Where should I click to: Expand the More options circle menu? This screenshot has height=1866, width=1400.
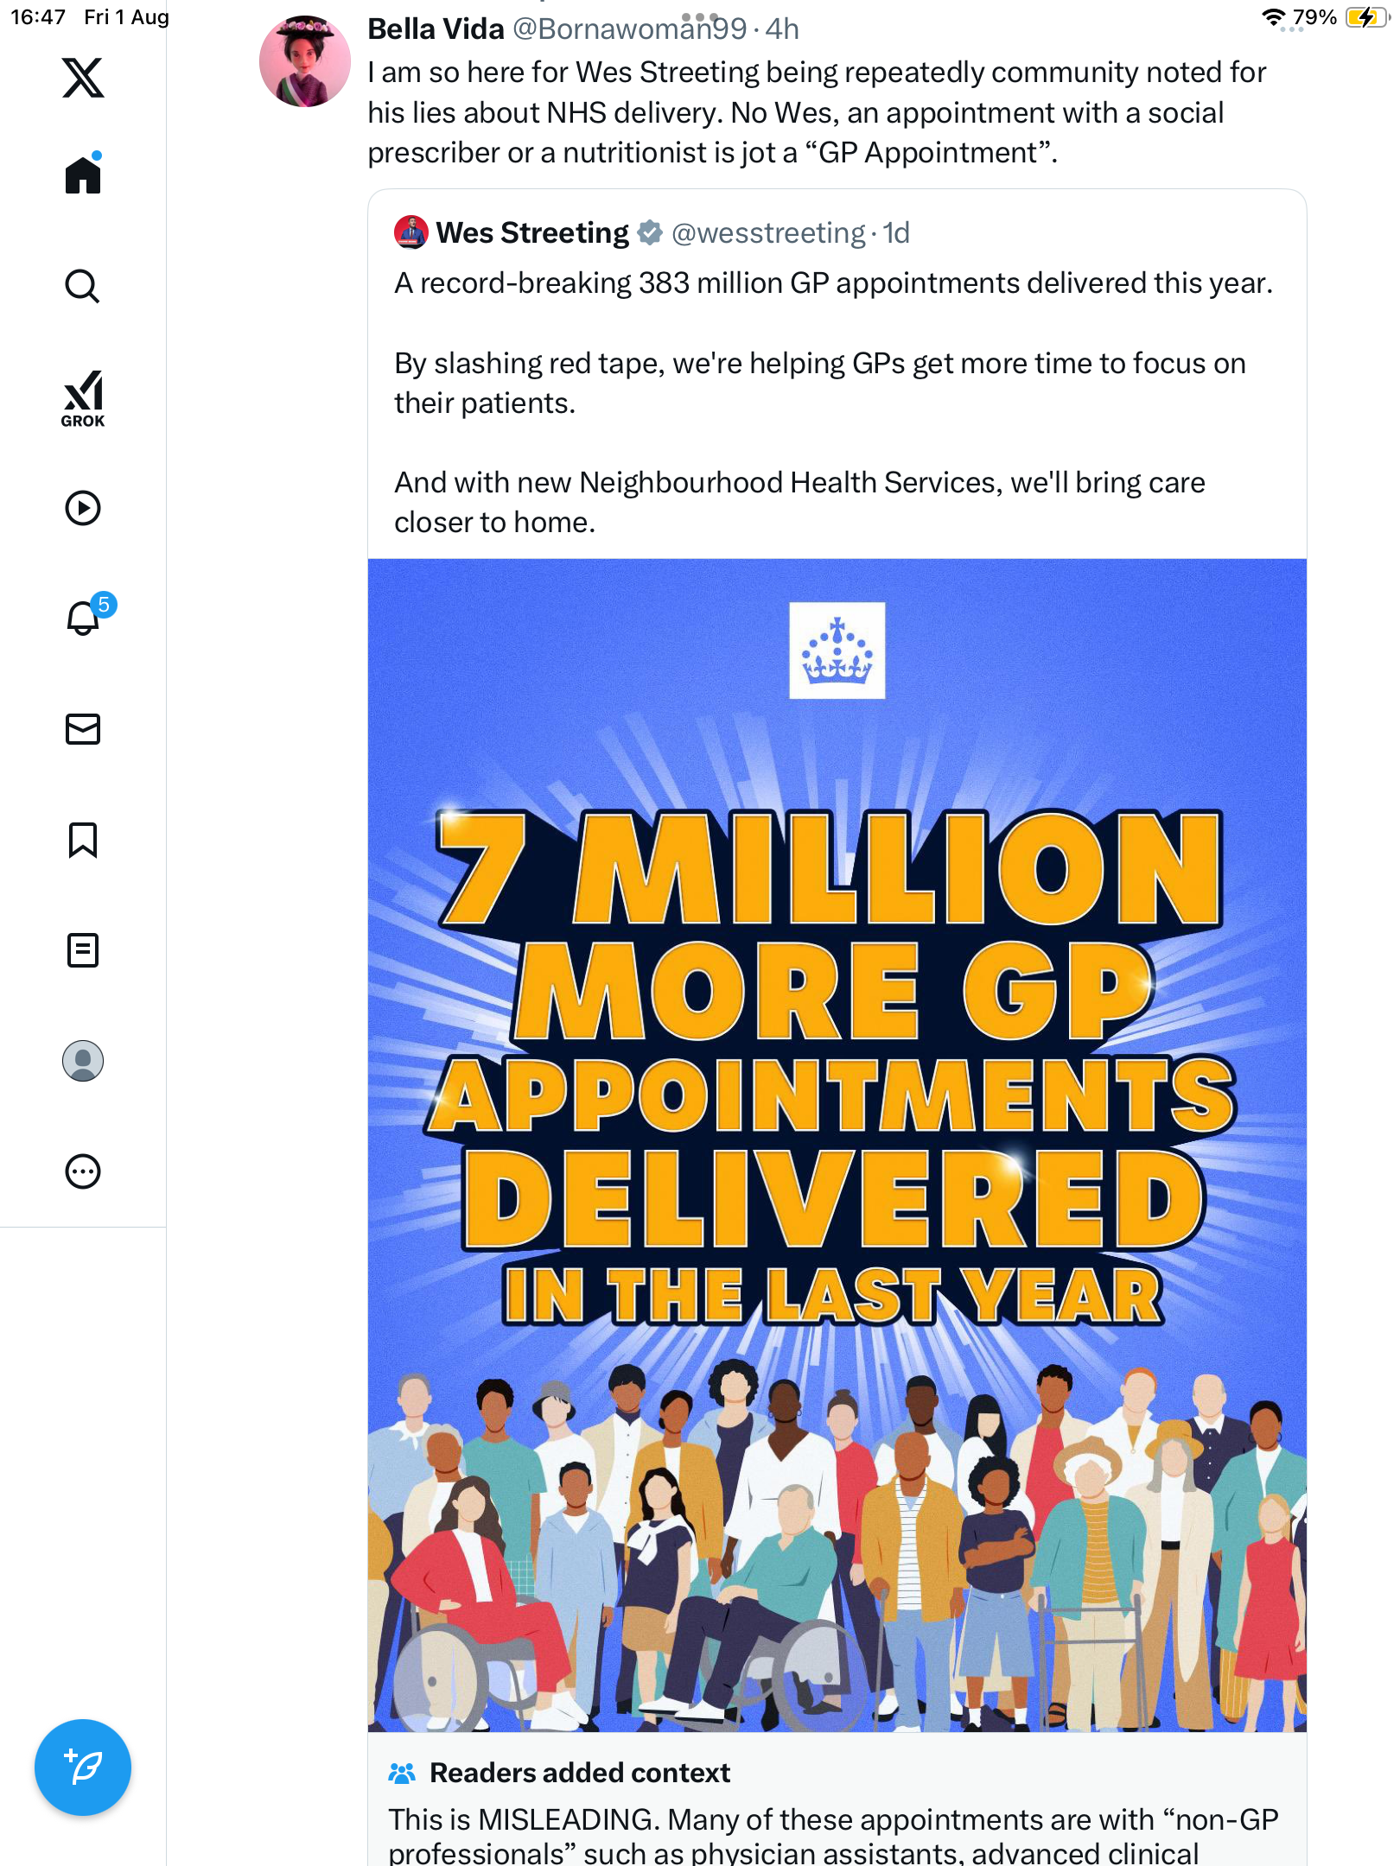tap(83, 1171)
